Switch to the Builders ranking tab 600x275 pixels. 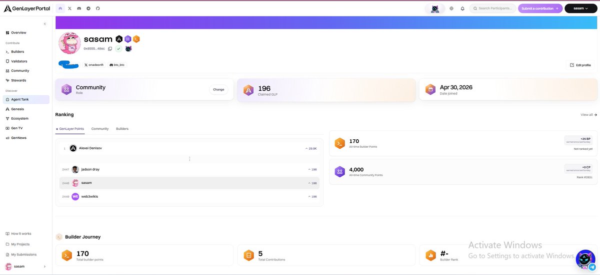point(122,129)
